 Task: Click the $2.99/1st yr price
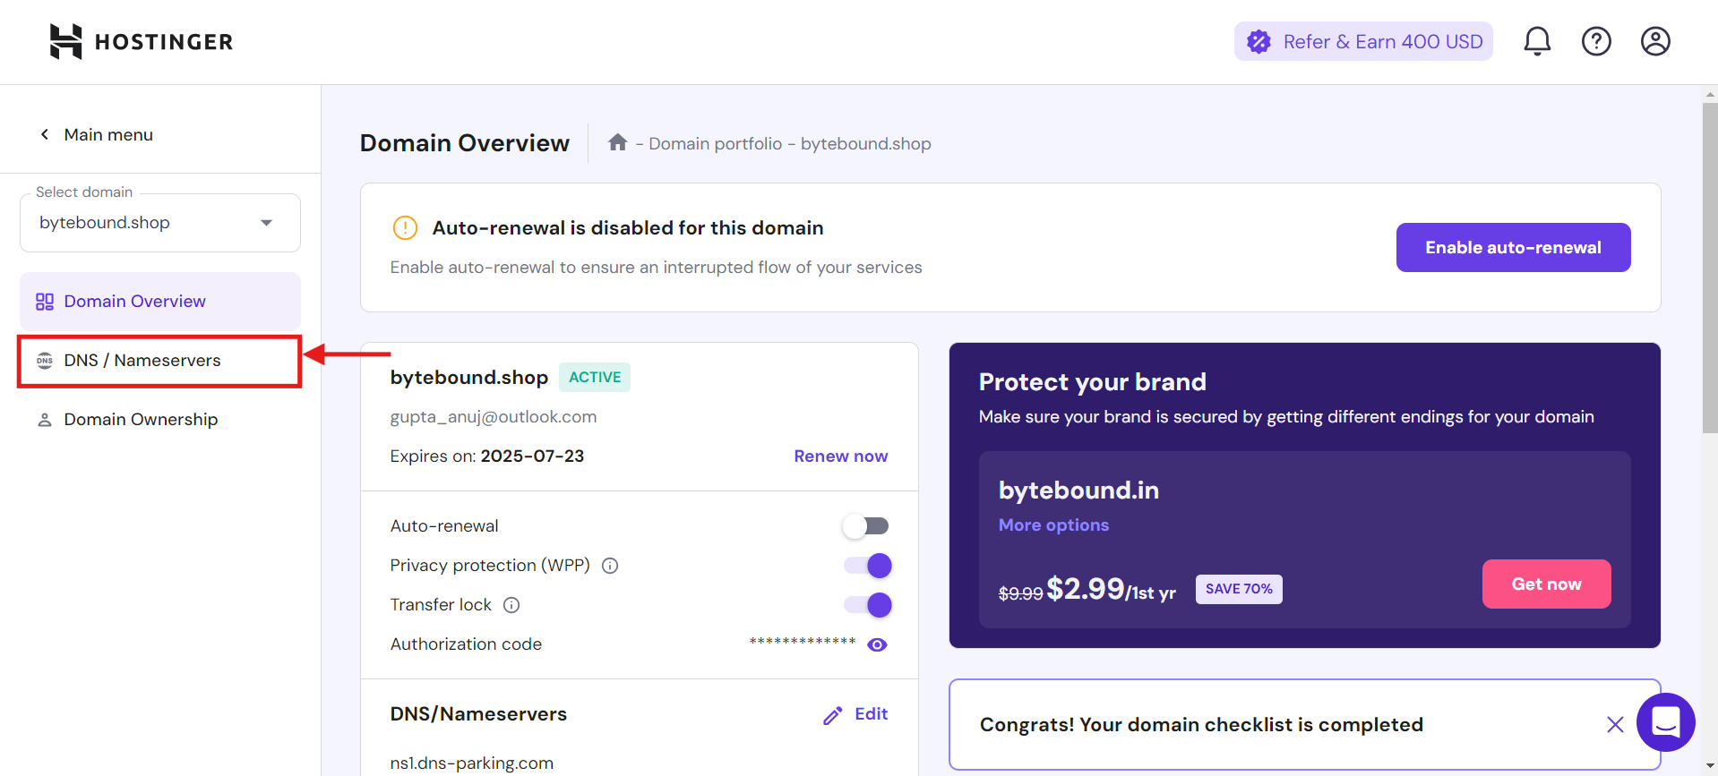tap(1111, 589)
